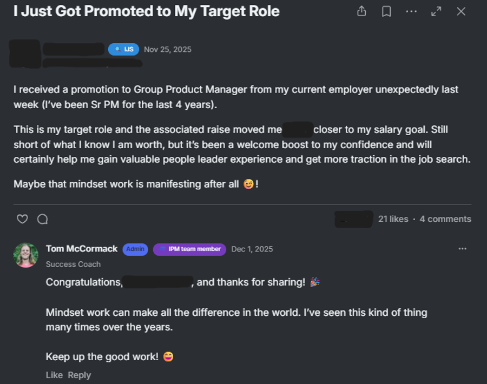Open Tom McCormack's profile by clicking his name
The height and width of the screenshot is (384, 487).
point(82,249)
